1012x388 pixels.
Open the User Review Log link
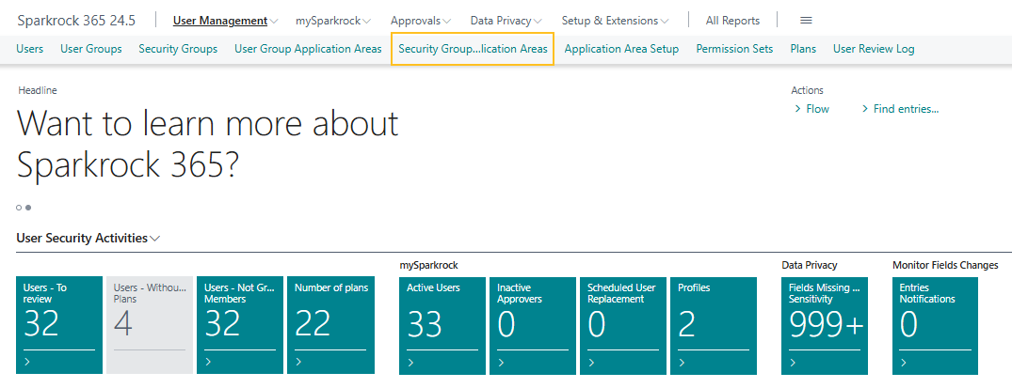(x=874, y=49)
